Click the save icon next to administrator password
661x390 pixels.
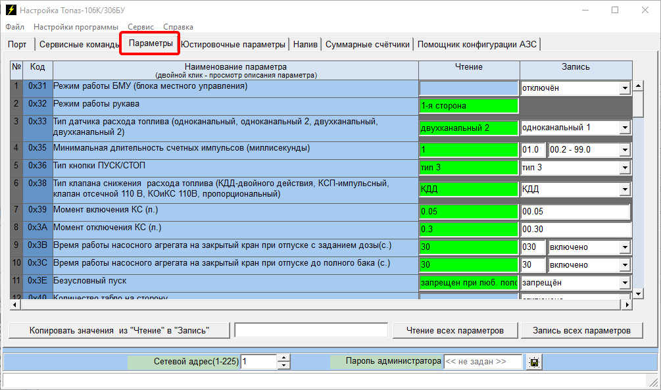tap(534, 362)
